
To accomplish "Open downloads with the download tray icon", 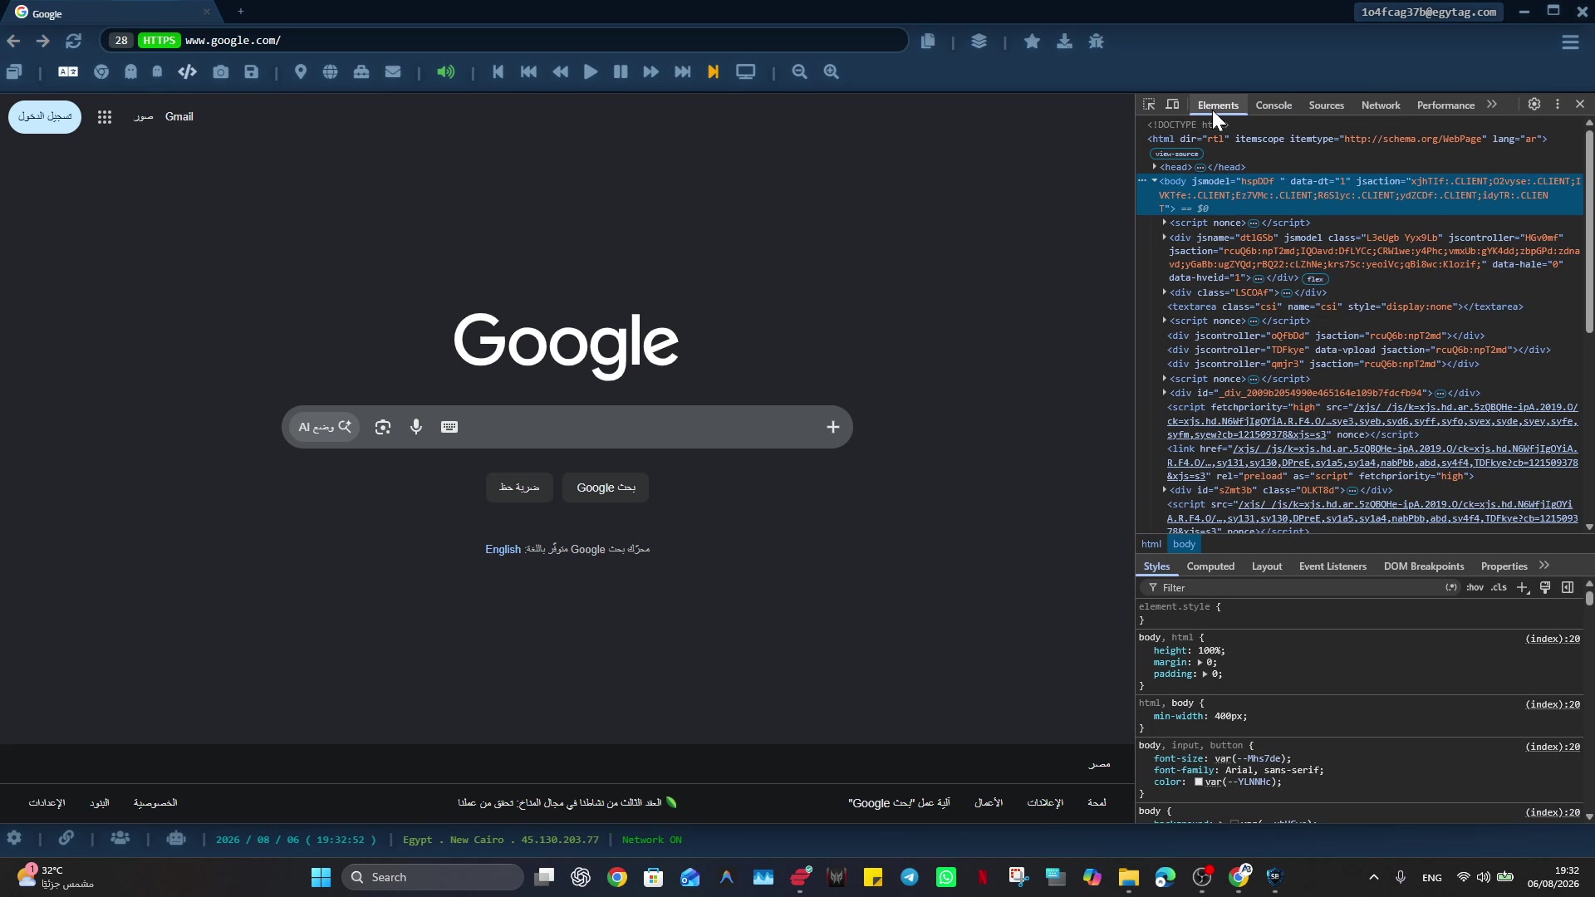I will coord(1064,41).
